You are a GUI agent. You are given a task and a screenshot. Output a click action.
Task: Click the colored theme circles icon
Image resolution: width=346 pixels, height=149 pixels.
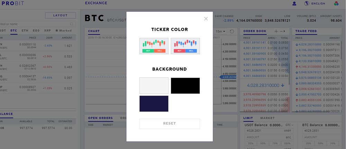tap(336, 3)
